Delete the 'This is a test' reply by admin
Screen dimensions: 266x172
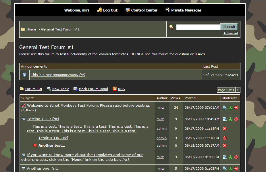[x=225, y=129]
